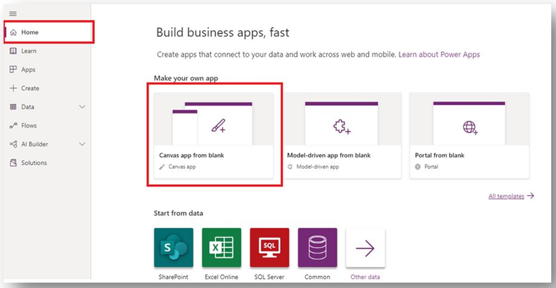The width and height of the screenshot is (556, 288).
Task: Click the SharePoint data source icon
Action: (173, 248)
